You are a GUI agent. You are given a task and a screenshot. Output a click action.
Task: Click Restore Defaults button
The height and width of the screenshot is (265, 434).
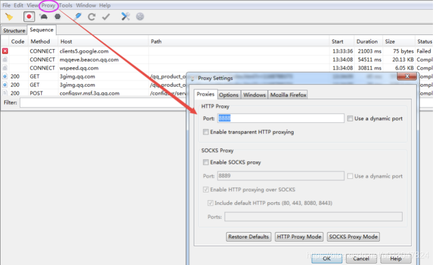pos(248,237)
